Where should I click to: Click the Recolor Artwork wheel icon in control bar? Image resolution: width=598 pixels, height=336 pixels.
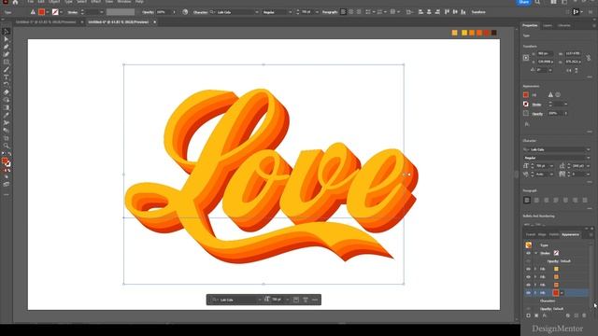click(185, 12)
